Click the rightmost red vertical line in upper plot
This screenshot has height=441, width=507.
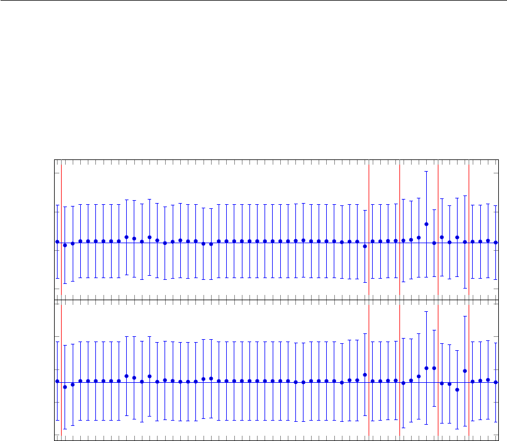469,230
